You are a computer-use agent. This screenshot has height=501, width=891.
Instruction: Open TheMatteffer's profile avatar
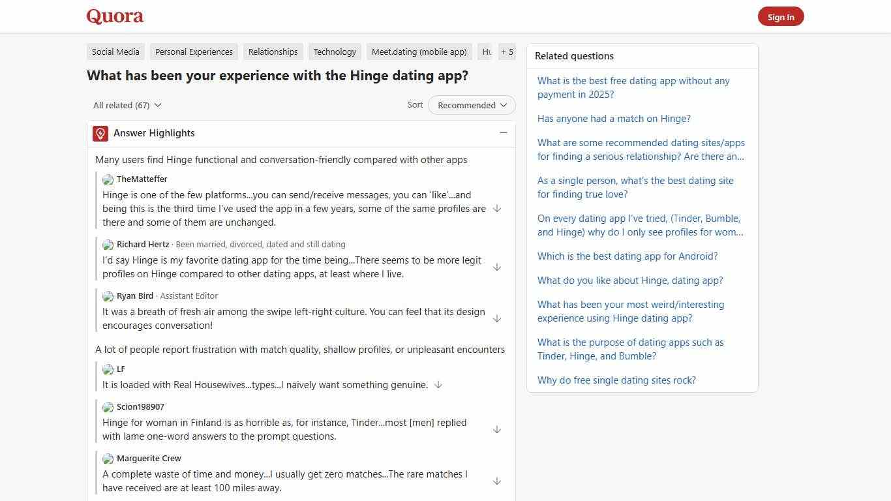108,179
